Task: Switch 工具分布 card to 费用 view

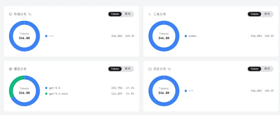Action: pos(267,14)
